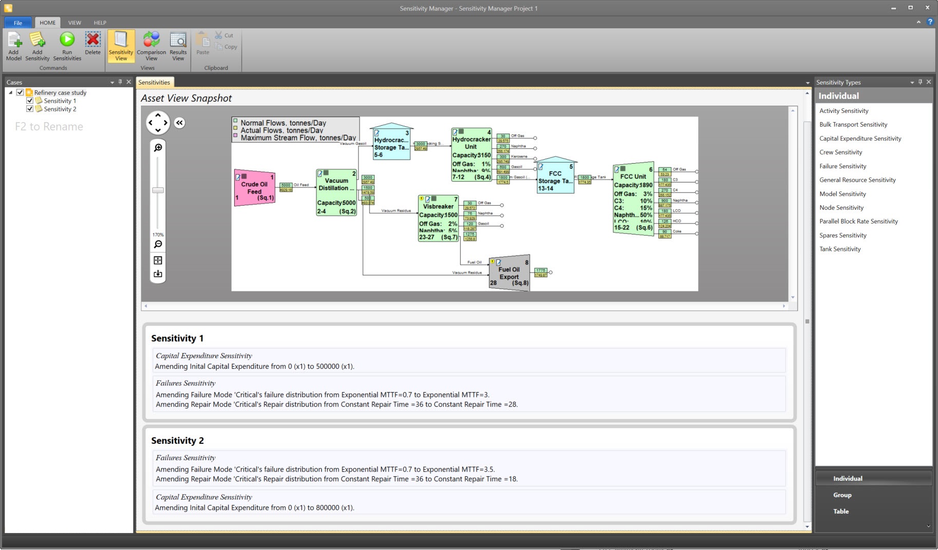This screenshot has width=938, height=550.
Task: Choose Tank Sensitivity from the list
Action: coord(840,249)
